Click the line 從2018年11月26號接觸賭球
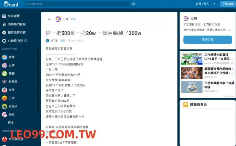The height and width of the screenshot is (146, 236). (x=64, y=65)
